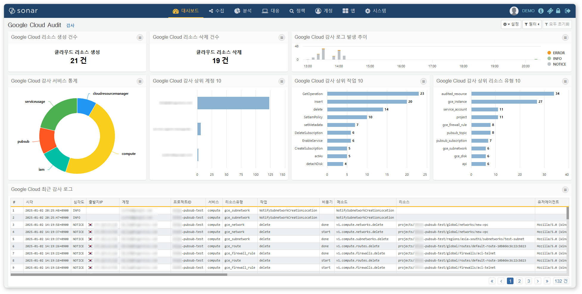The width and height of the screenshot is (582, 294).
Task: Expand the 필터 panel button
Action: click(x=532, y=24)
